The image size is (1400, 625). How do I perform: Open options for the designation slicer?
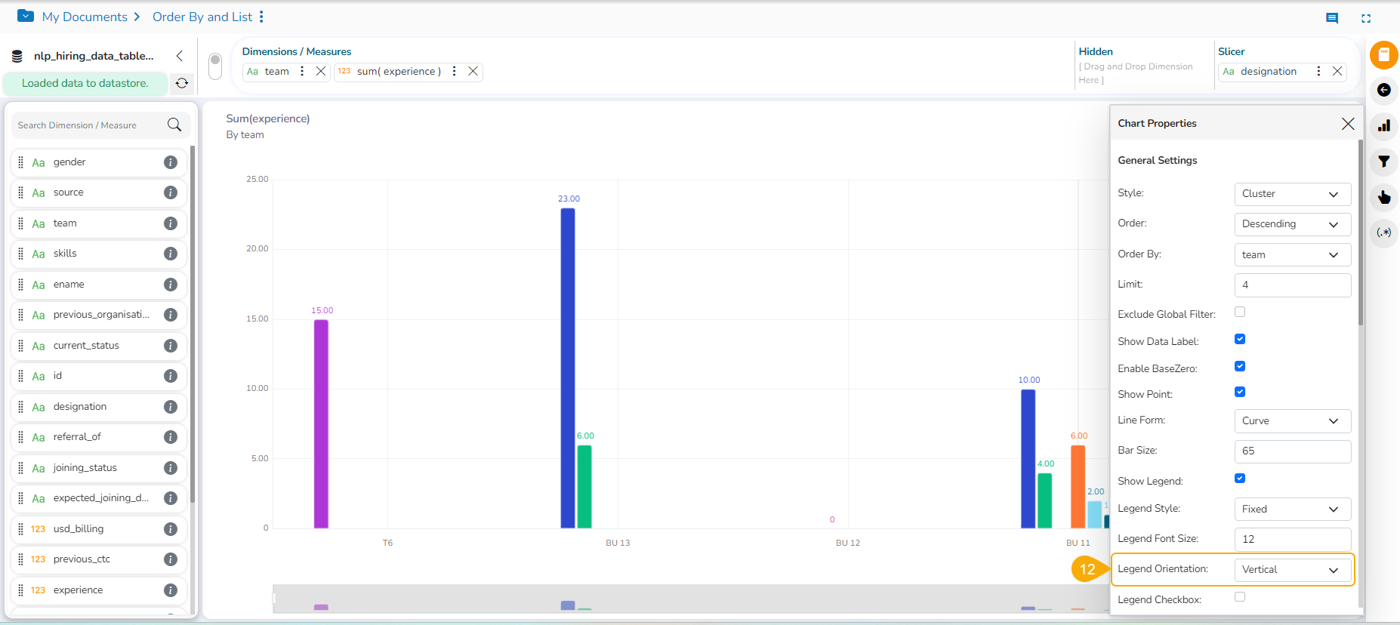click(x=1318, y=71)
